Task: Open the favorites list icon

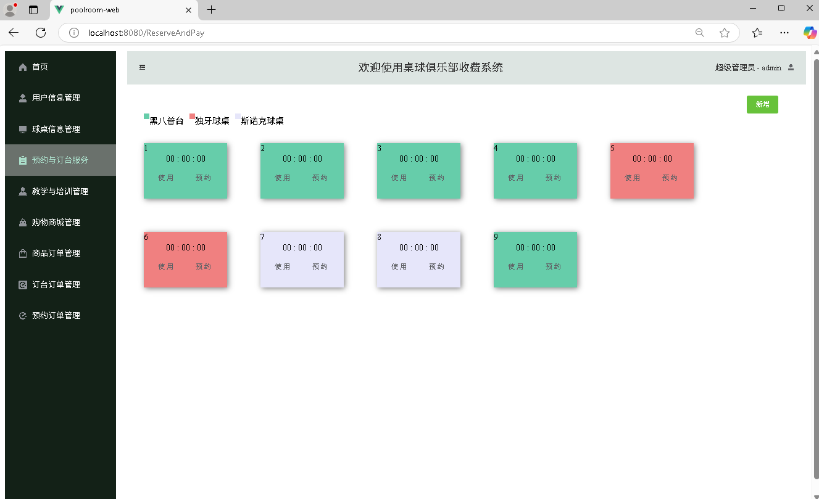Action: pyautogui.click(x=757, y=33)
